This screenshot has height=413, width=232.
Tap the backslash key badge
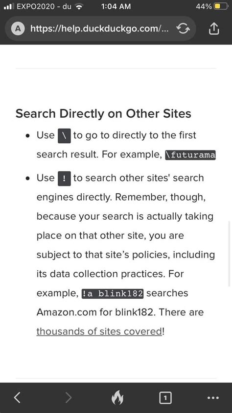click(x=64, y=136)
